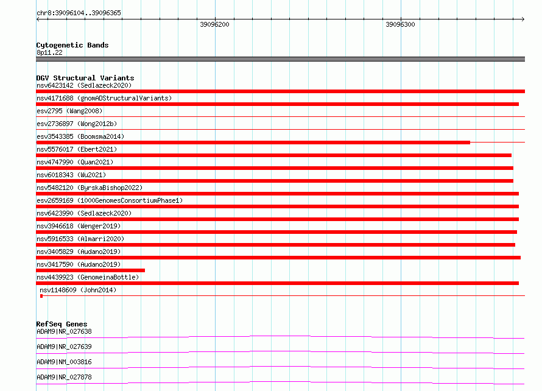The height and width of the screenshot is (391, 542).
Task: Select the red bar of nsv3946618
Action: click(276, 232)
